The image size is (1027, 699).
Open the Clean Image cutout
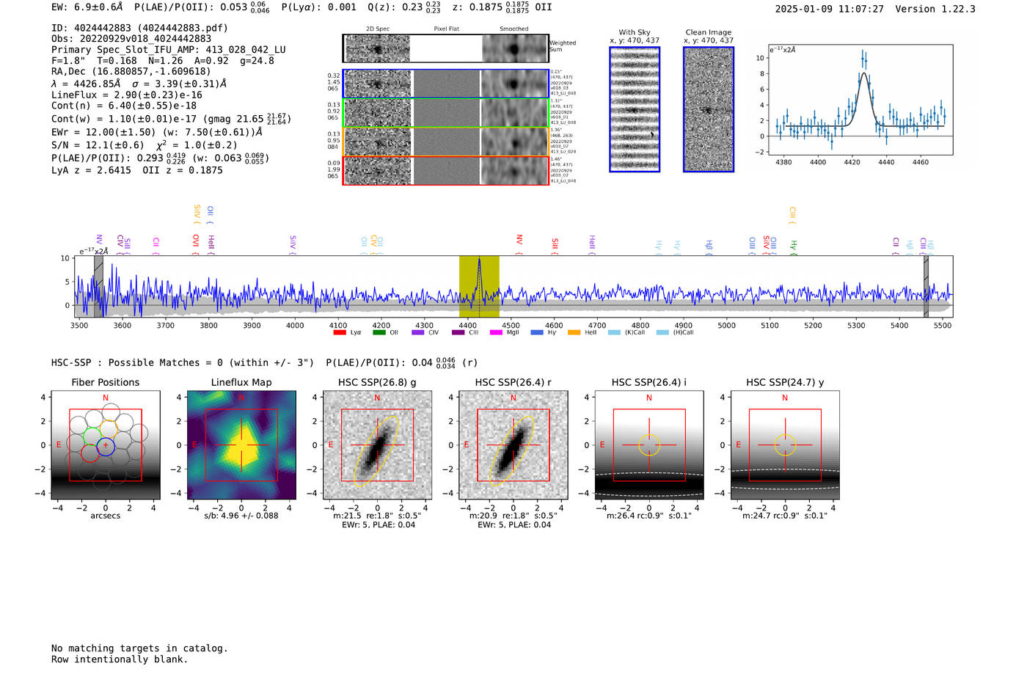click(709, 109)
